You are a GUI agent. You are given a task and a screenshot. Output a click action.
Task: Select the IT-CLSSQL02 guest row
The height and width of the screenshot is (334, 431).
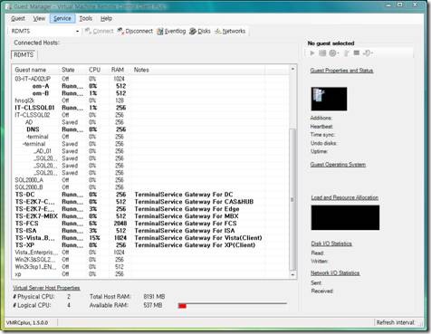pos(150,115)
